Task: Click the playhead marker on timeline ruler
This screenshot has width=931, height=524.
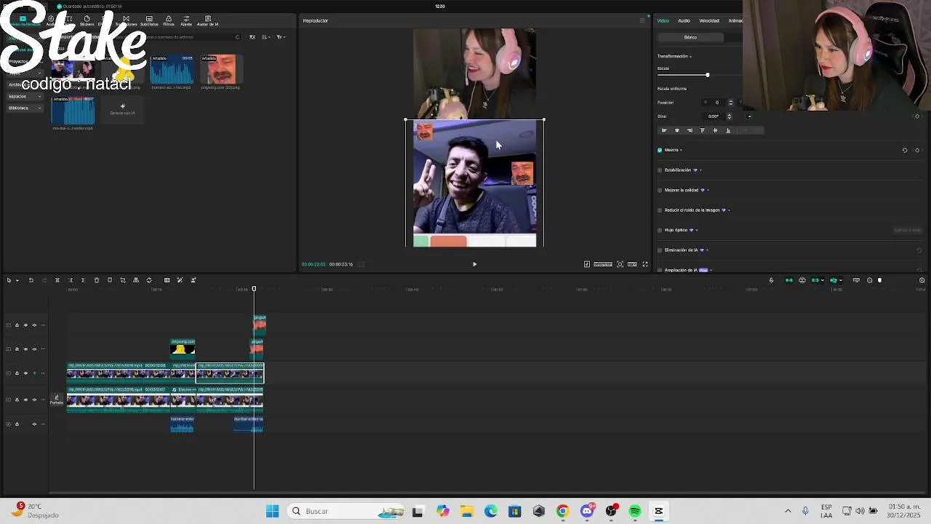Action: [254, 289]
